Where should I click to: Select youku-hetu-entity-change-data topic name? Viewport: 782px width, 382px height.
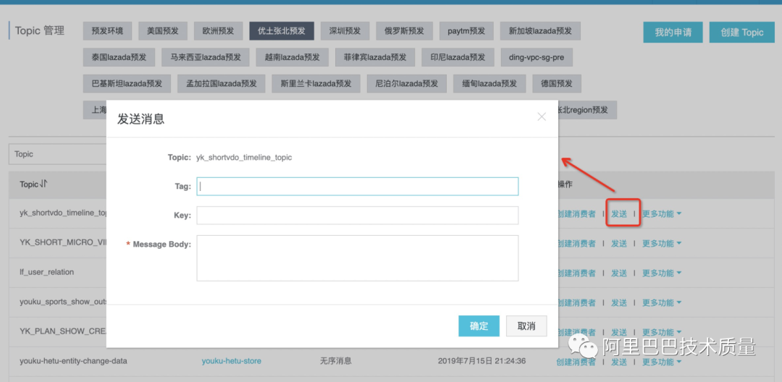coord(73,360)
